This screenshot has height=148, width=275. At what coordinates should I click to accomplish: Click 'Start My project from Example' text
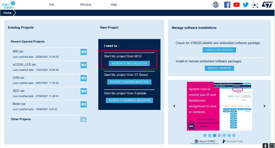point(125,93)
